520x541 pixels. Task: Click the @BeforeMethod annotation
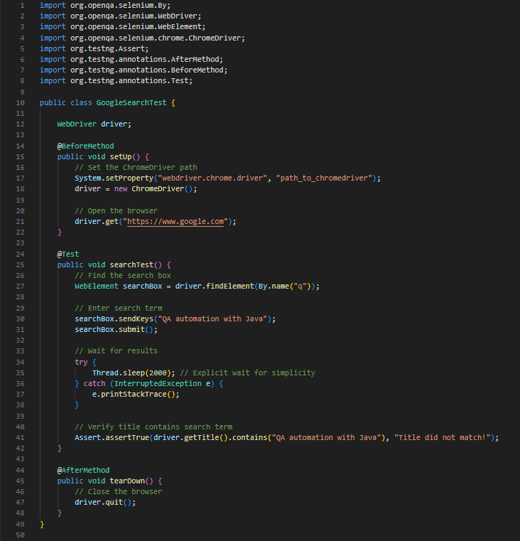pos(85,146)
